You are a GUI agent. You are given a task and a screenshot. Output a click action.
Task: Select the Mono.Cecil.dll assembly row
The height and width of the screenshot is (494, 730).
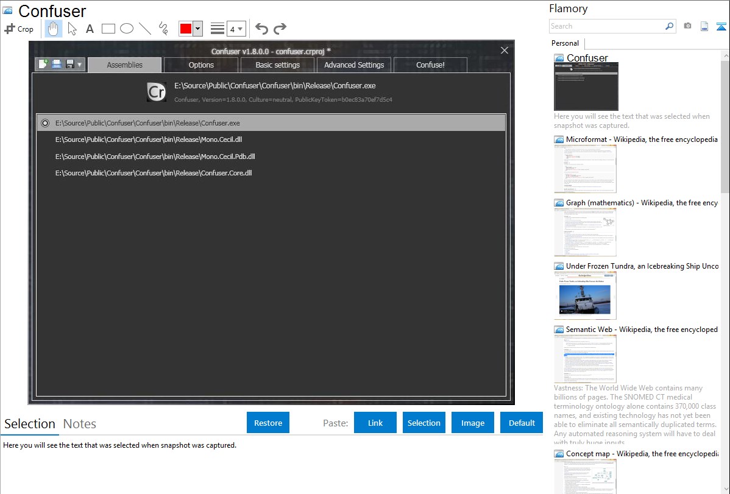(x=271, y=139)
